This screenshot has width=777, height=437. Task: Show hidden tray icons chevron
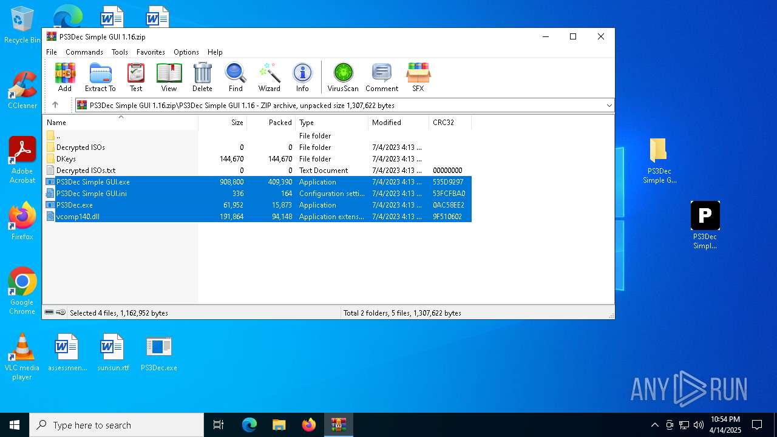click(654, 425)
